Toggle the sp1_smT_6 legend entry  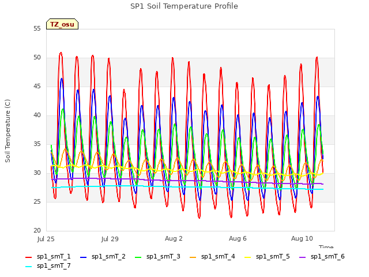pyautogui.click(x=322, y=256)
